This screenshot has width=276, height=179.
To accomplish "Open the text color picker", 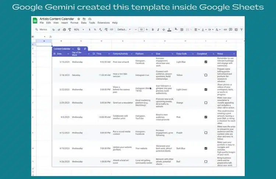I will (169, 30).
